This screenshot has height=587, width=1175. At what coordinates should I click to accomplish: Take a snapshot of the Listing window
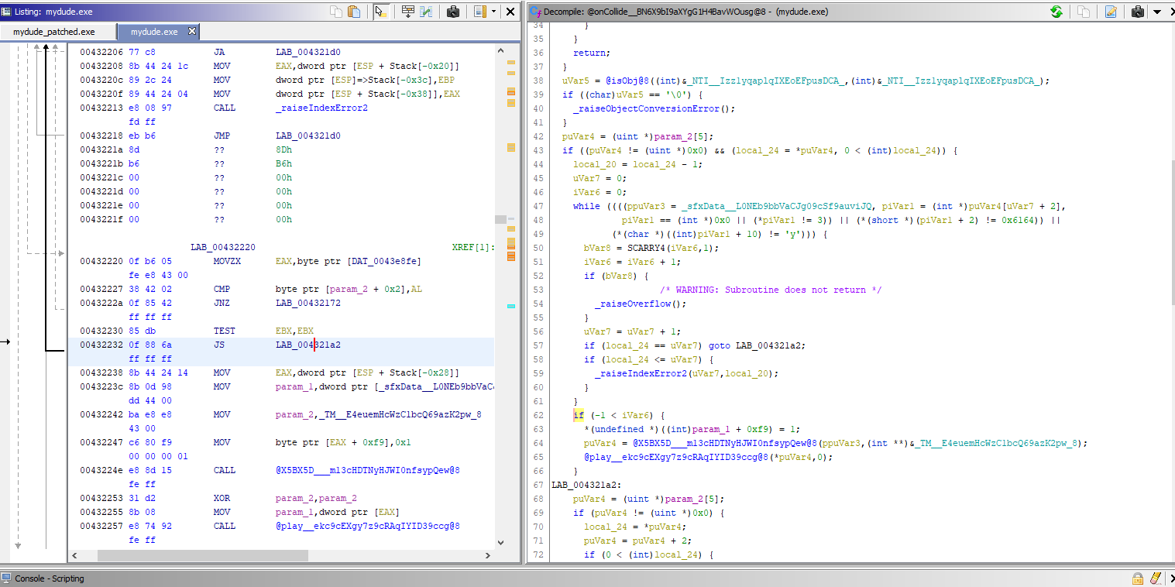[453, 12]
